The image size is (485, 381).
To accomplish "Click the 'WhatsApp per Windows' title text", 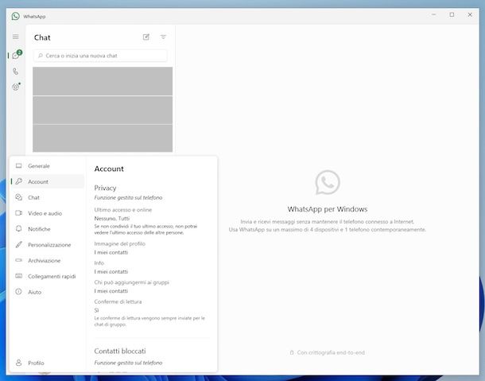I will click(x=328, y=209).
